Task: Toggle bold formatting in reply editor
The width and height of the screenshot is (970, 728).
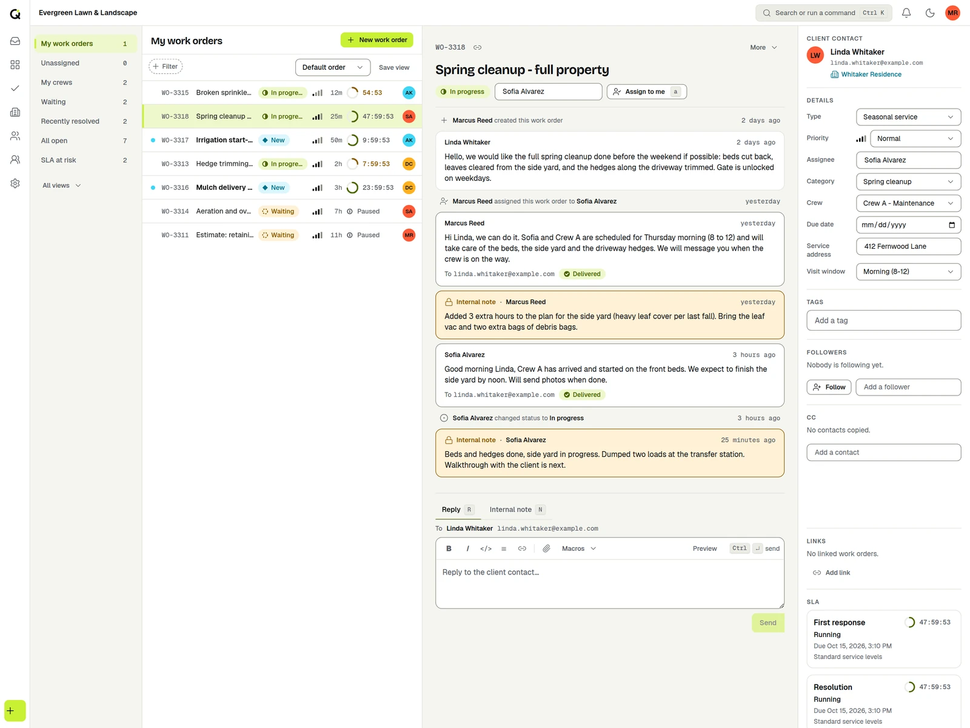Action: (x=449, y=548)
